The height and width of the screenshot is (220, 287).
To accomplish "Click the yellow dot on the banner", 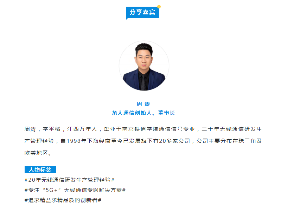I will [159, 7].
